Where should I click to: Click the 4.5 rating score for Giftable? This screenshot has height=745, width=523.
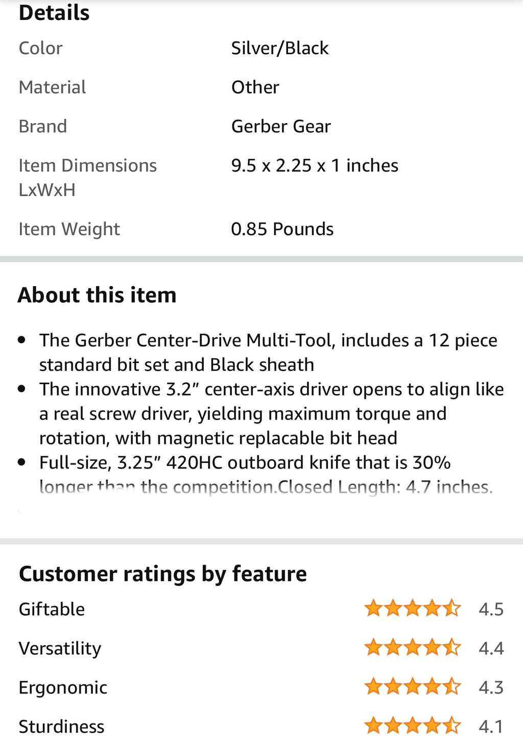coord(491,609)
